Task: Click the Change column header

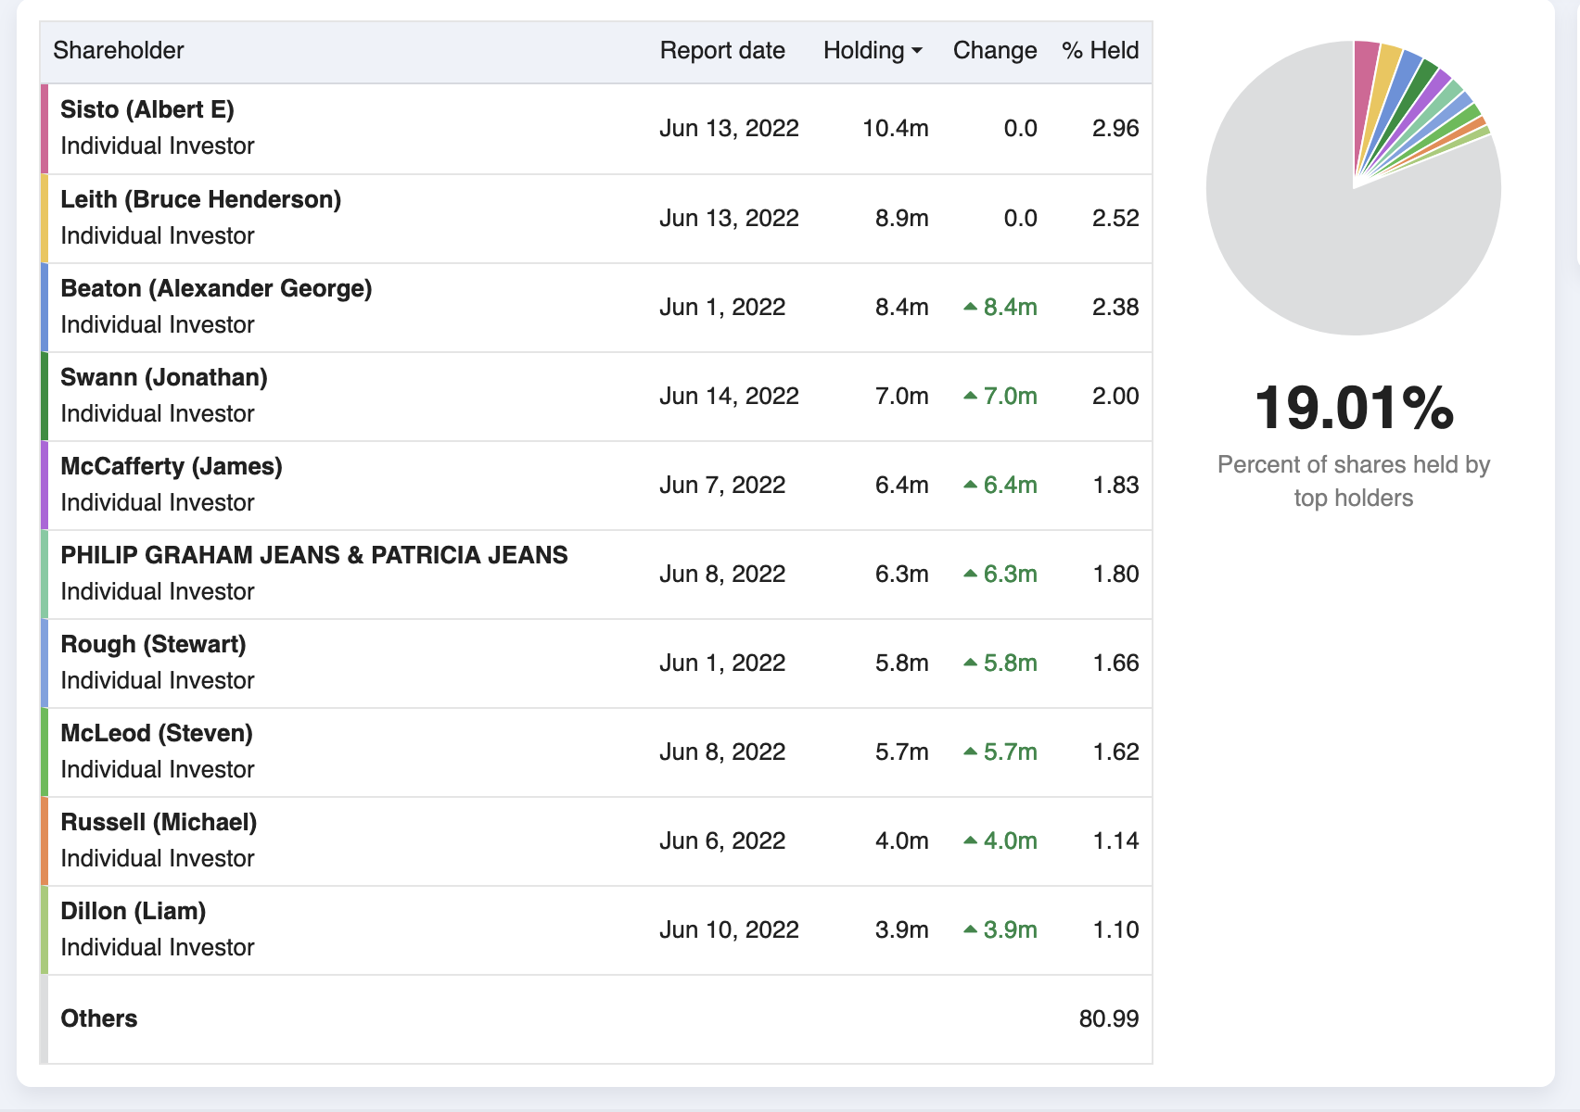Action: click(x=995, y=50)
